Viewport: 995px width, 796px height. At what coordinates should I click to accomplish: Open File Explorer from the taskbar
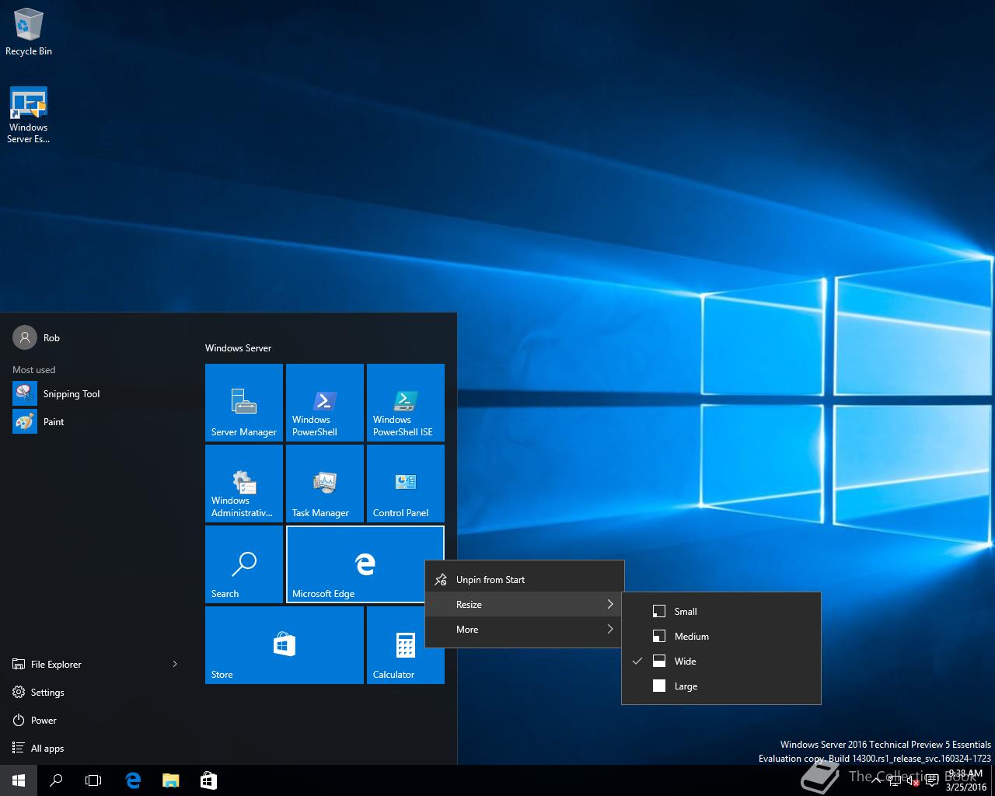coord(170,780)
